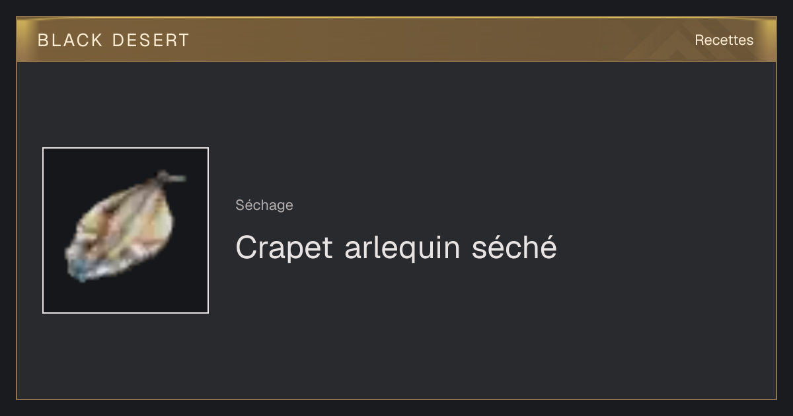Viewport: 793px width, 416px height.
Task: Click the string tie atop dried fish
Action: point(170,176)
